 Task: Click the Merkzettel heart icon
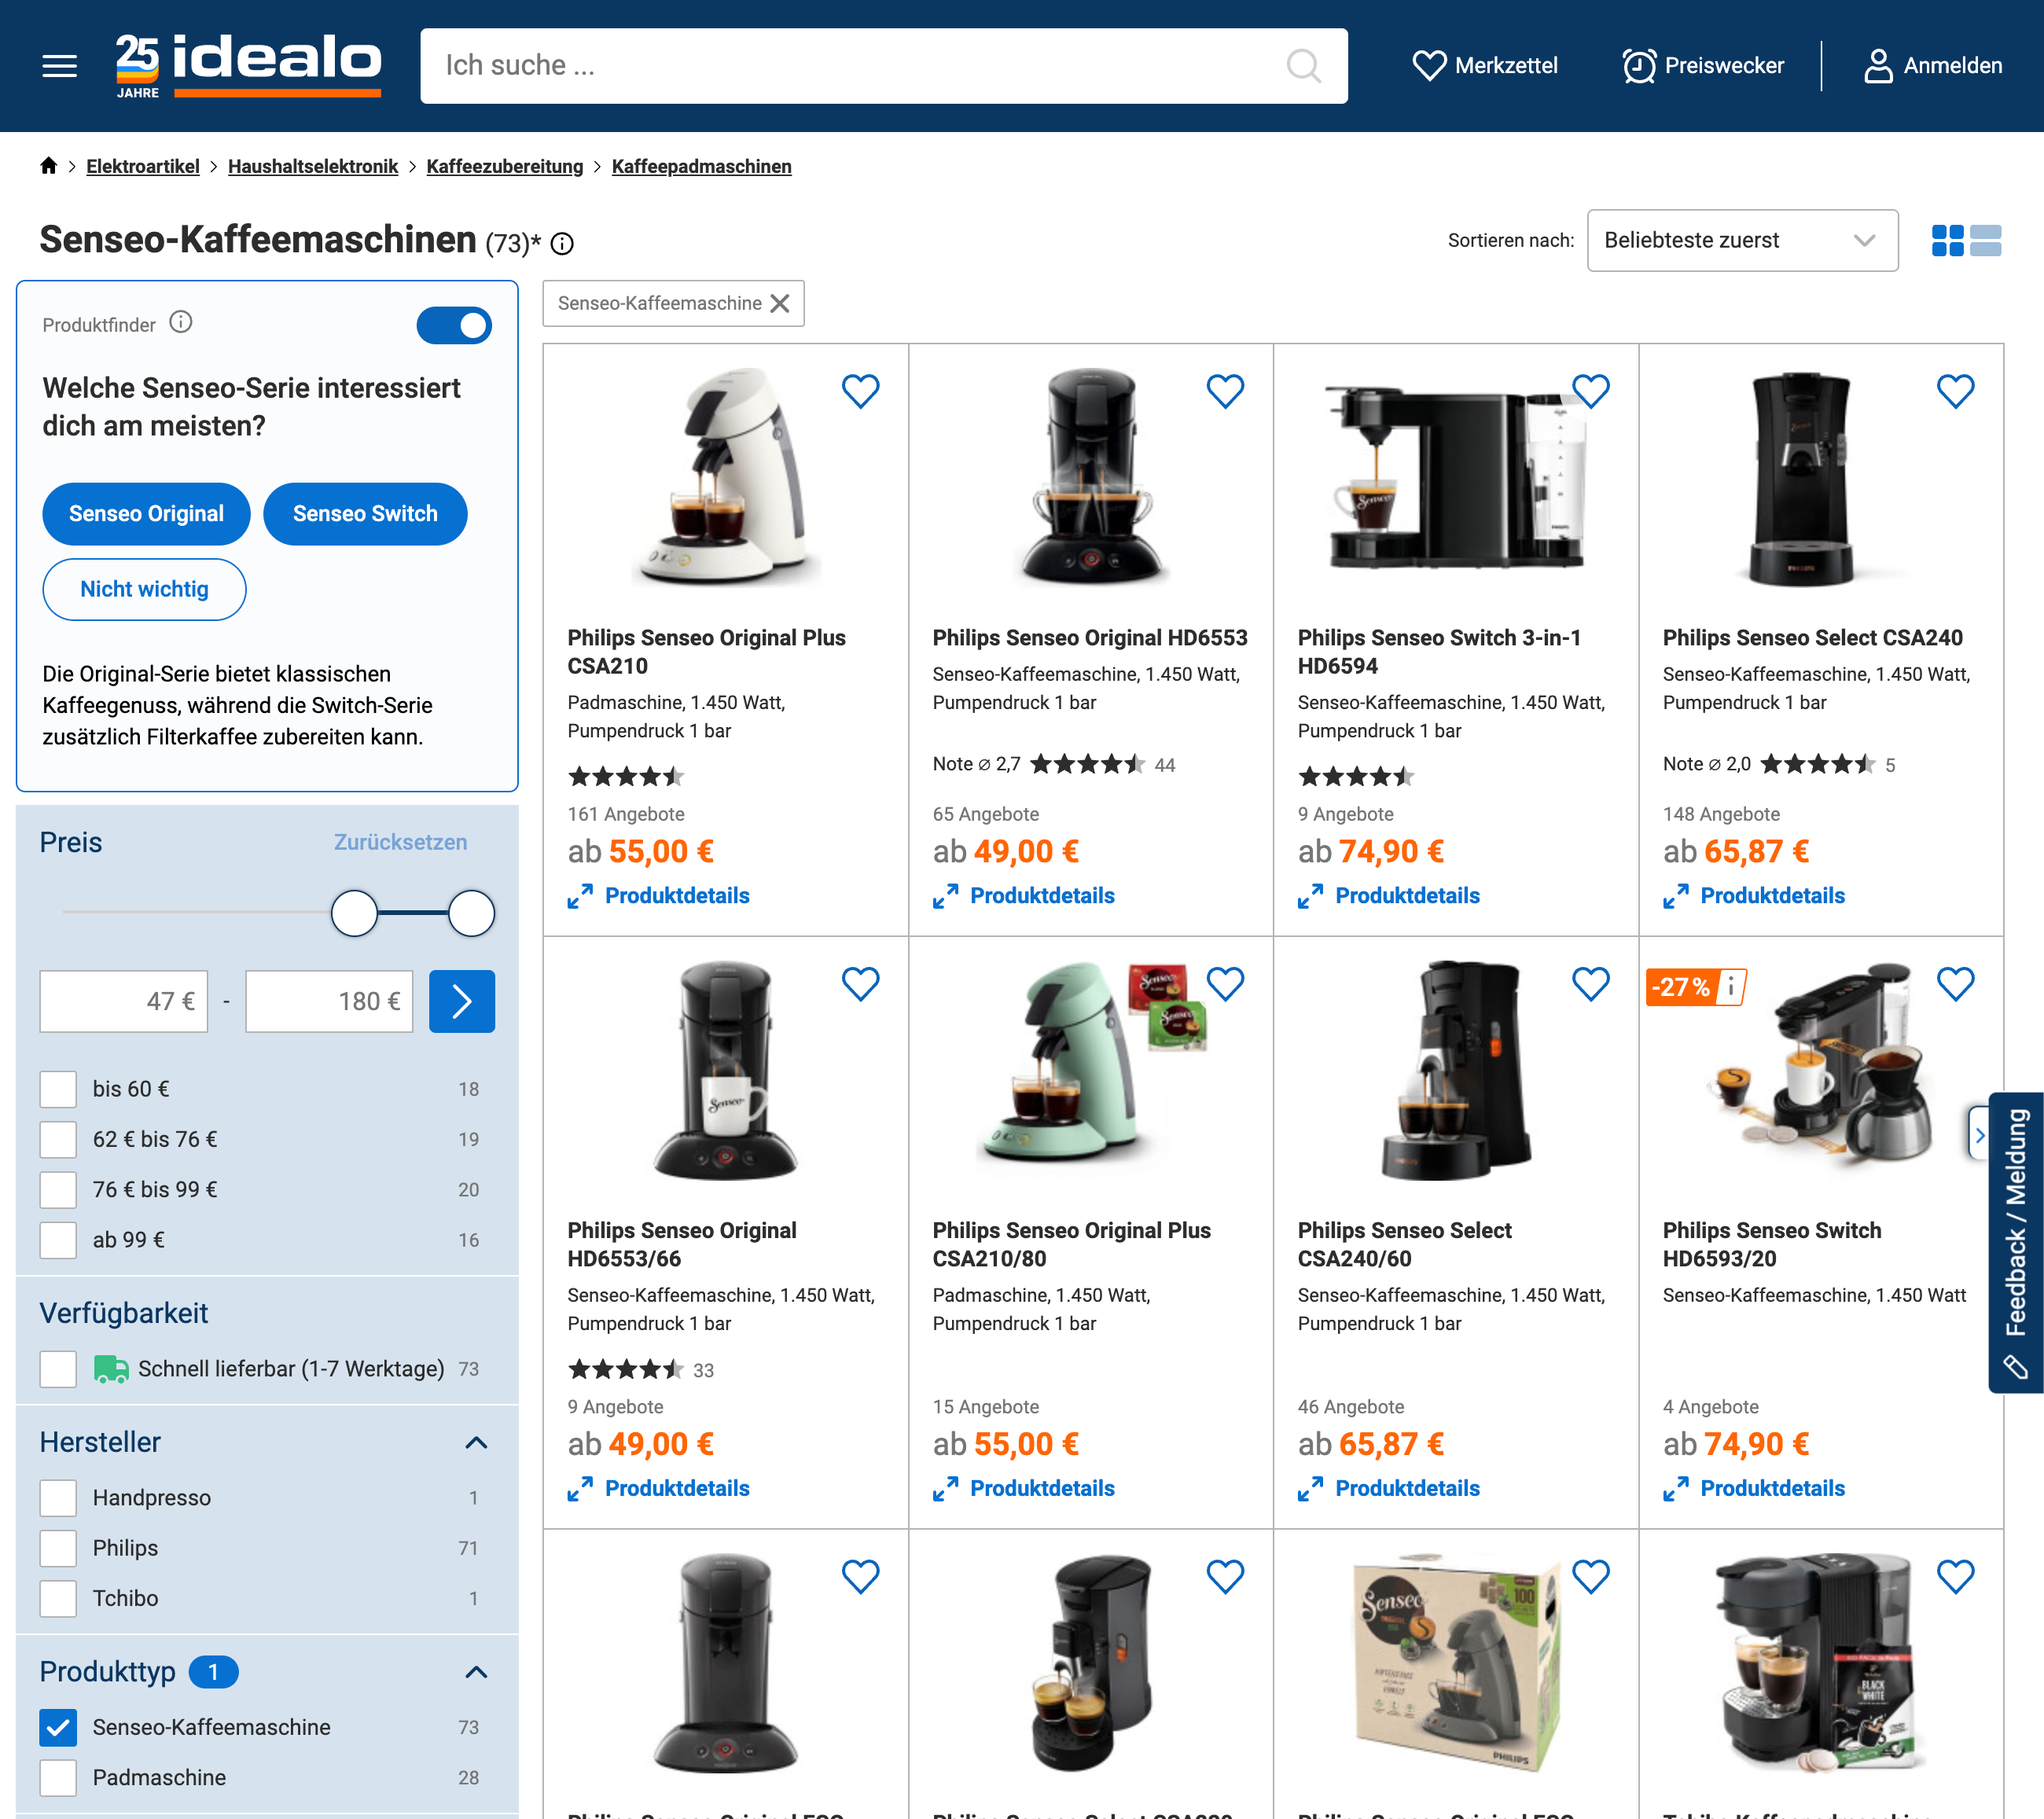click(1429, 65)
